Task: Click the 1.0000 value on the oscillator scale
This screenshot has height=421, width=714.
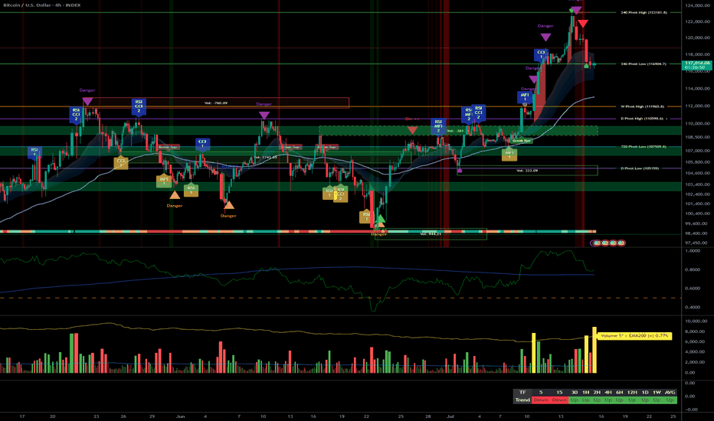Action: pyautogui.click(x=693, y=251)
